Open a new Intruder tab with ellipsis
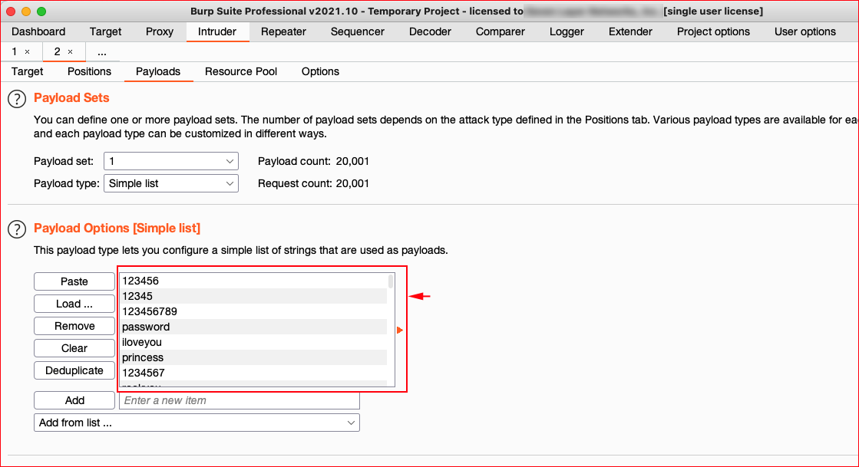 [102, 52]
